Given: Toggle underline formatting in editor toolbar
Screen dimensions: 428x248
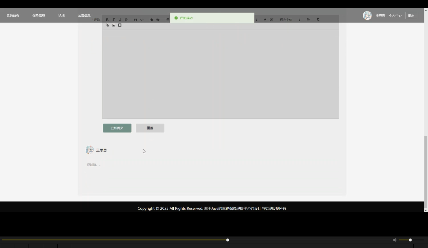Looking at the screenshot, I should pyautogui.click(x=120, y=20).
